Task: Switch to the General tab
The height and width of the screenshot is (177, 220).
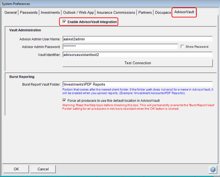Action: tap(11, 13)
